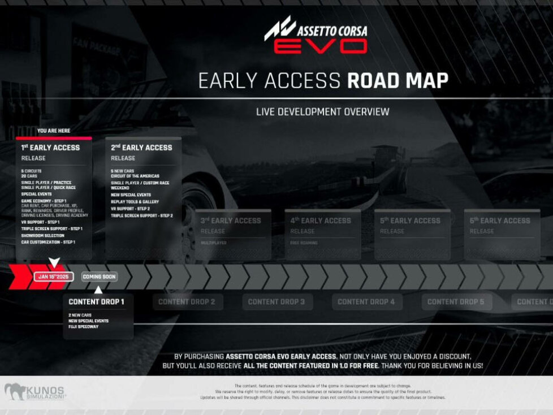Click the Assetto Corsa EVO logo

tap(316, 35)
